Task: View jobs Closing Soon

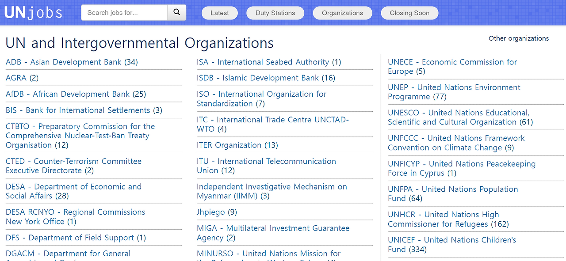Action: point(409,13)
